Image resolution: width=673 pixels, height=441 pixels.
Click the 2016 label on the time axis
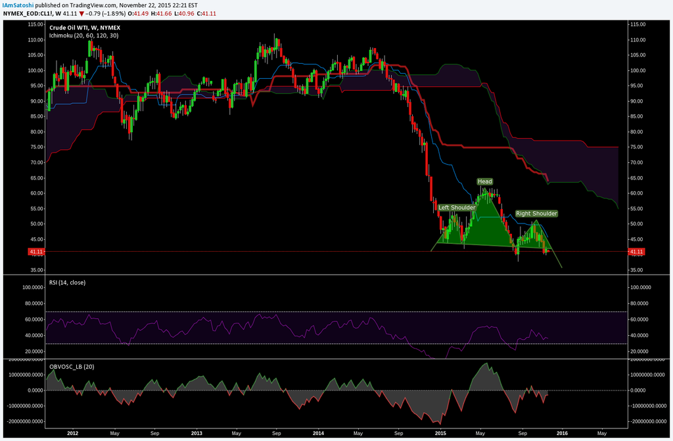pos(563,434)
